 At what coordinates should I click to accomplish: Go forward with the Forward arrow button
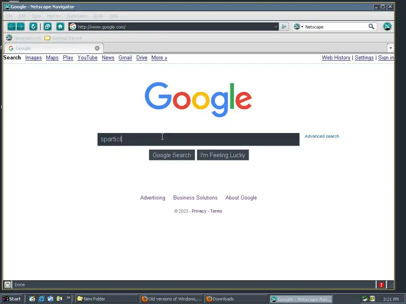pos(21,27)
